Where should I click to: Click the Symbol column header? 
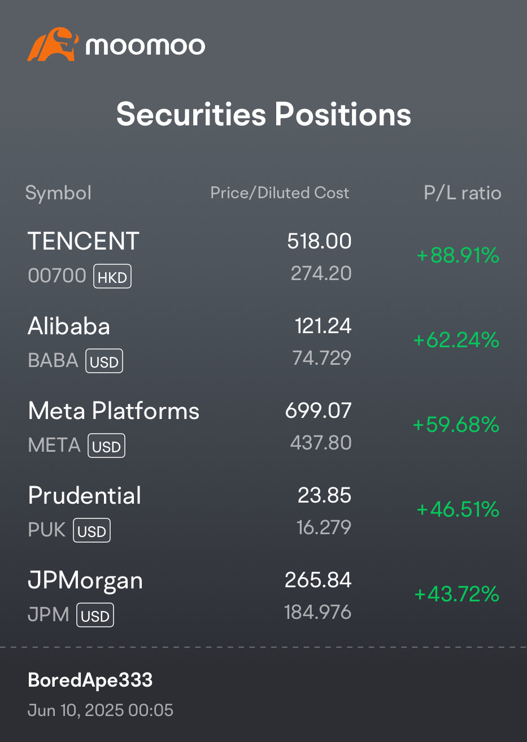tap(58, 193)
